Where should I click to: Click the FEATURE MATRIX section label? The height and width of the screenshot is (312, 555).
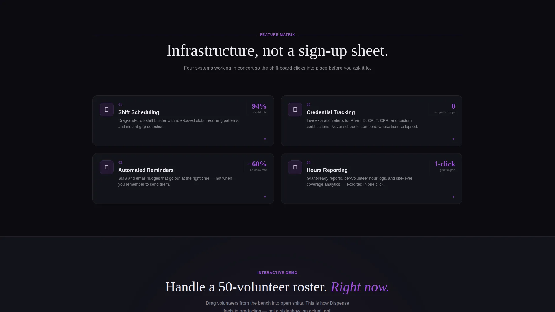277,35
